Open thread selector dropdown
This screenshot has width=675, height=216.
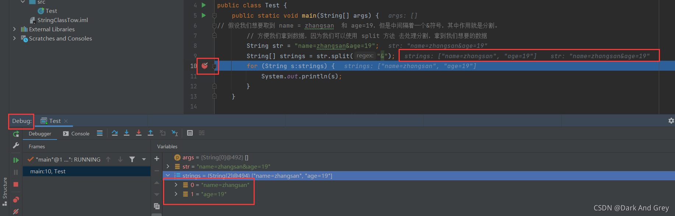click(x=144, y=159)
